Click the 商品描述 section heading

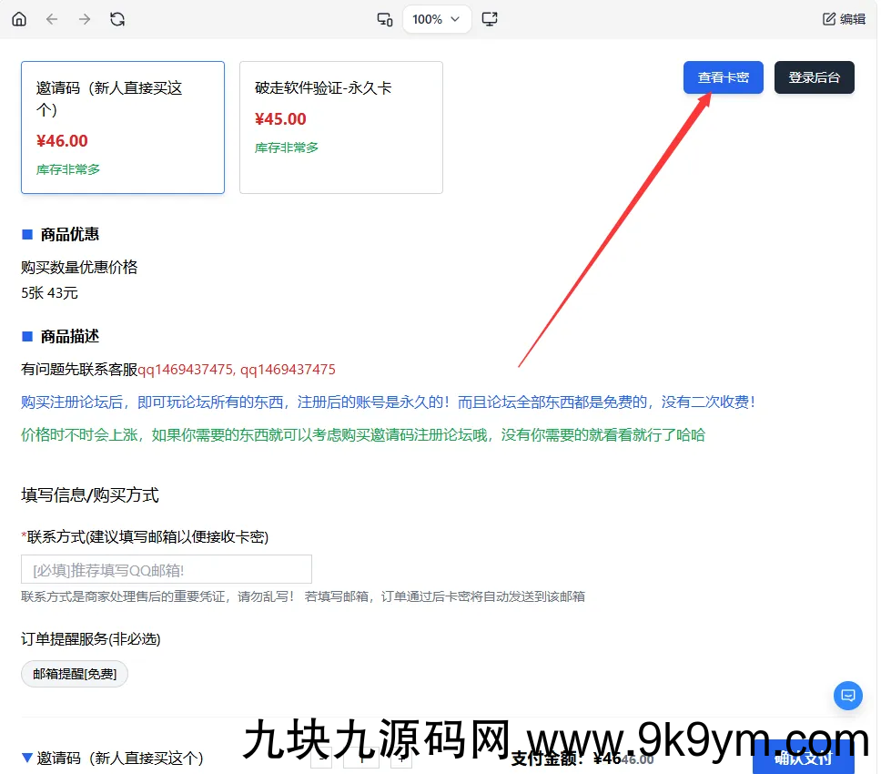(69, 336)
